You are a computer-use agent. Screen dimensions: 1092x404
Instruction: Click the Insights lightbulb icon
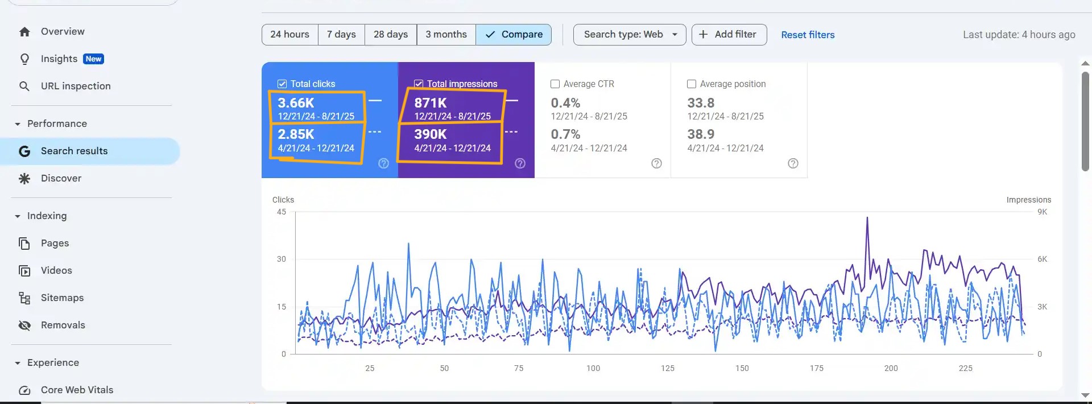click(24, 59)
